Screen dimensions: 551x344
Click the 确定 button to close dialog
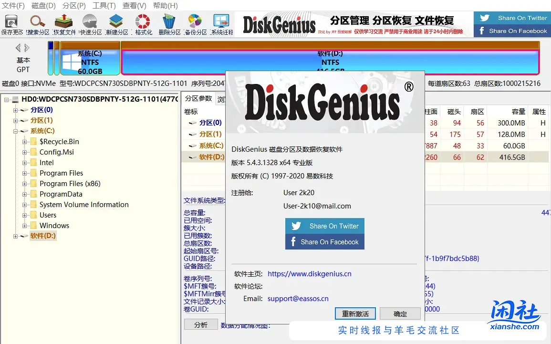coord(400,313)
